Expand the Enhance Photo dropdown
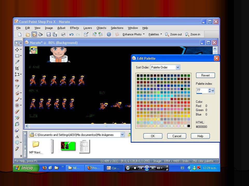The height and width of the screenshot is (186, 249). [144, 34]
